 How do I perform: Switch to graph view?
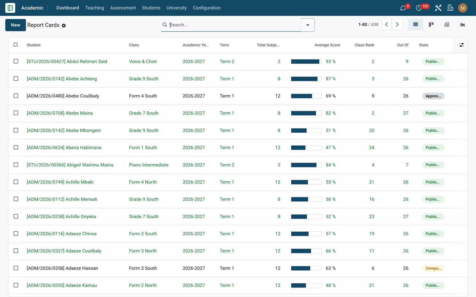click(x=462, y=25)
